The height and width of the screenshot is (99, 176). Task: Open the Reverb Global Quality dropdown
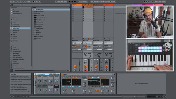tap(84, 79)
